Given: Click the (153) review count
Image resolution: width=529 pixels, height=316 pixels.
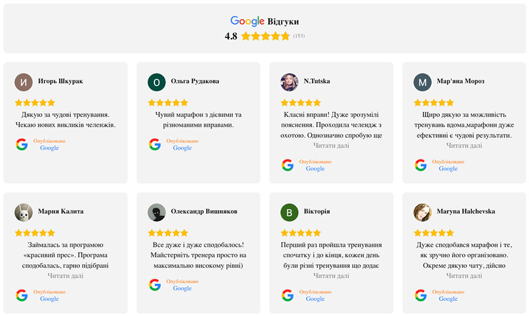Looking at the screenshot, I should click(299, 36).
